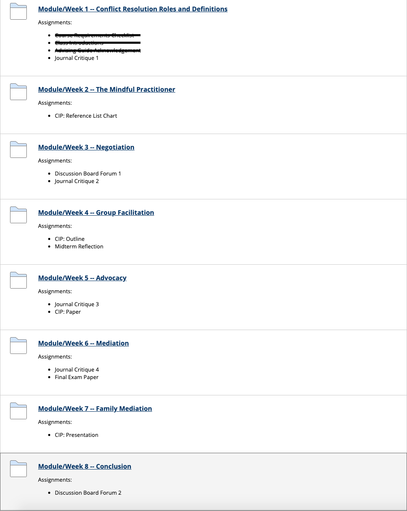Go to Module/Week 7 Family Mediation
The image size is (407, 511).
(95, 409)
